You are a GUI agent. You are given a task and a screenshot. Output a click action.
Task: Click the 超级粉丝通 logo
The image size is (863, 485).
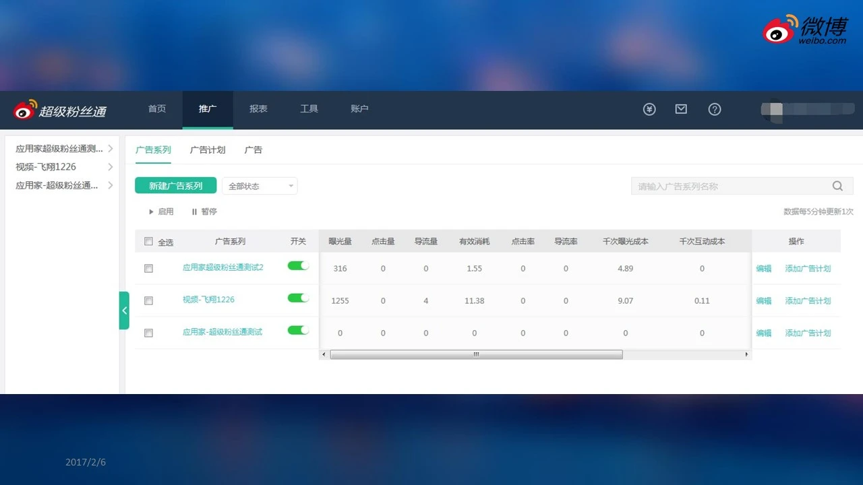tap(60, 110)
